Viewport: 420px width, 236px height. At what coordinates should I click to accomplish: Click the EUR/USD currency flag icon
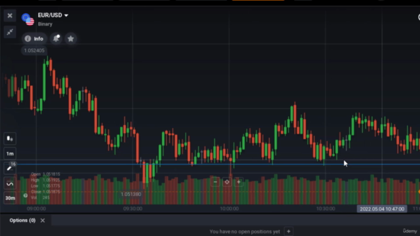[x=28, y=19]
